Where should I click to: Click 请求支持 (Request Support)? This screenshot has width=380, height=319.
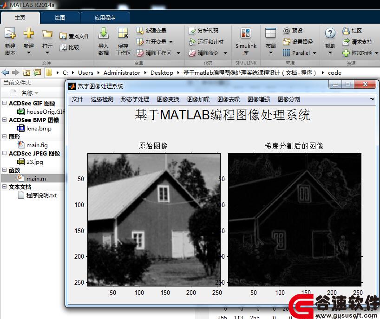pyautogui.click(x=357, y=42)
